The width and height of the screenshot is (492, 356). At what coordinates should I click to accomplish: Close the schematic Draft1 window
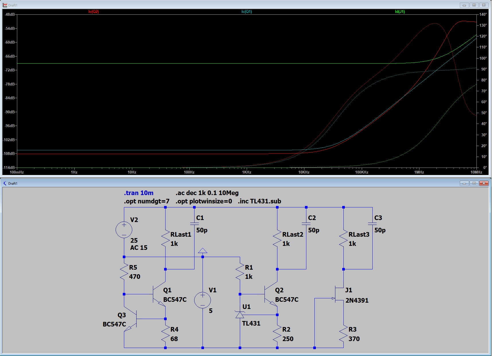[x=484, y=183]
